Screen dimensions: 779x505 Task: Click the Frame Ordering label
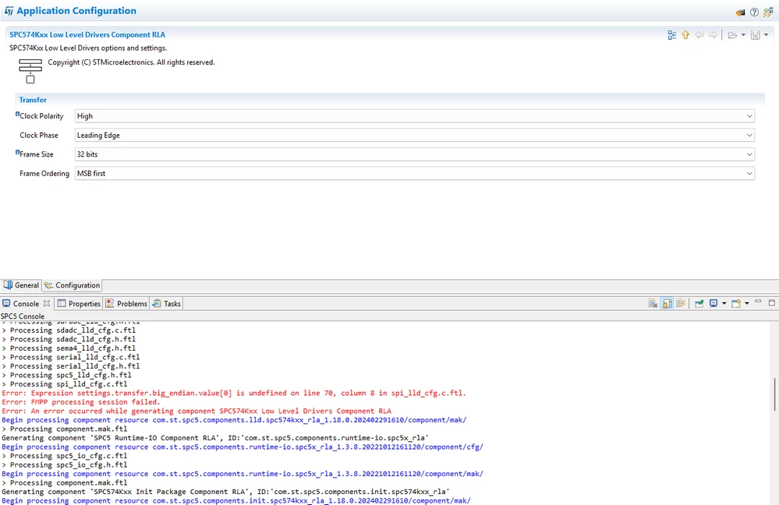point(44,173)
